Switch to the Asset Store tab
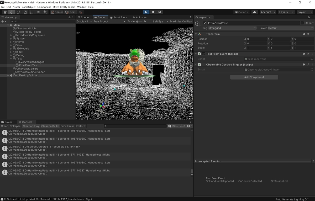Viewport: 315px width, 201px height. (118, 17)
